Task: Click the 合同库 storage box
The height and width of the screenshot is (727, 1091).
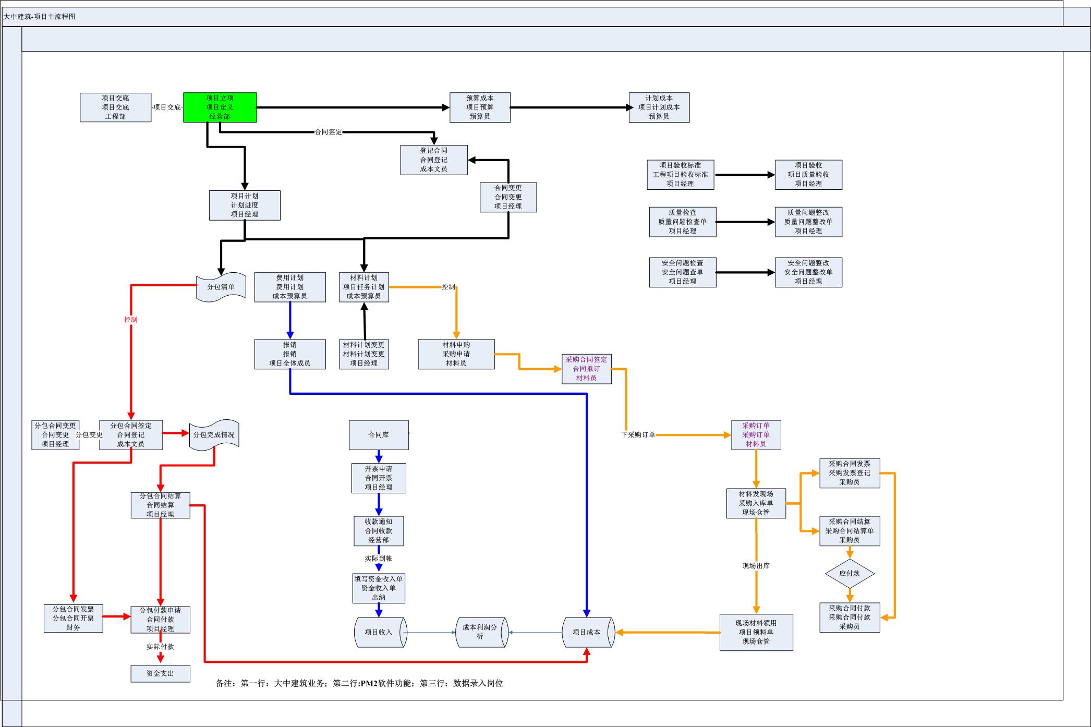Action: 379,435
